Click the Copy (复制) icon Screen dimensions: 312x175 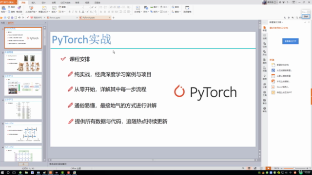(x=9, y=12)
